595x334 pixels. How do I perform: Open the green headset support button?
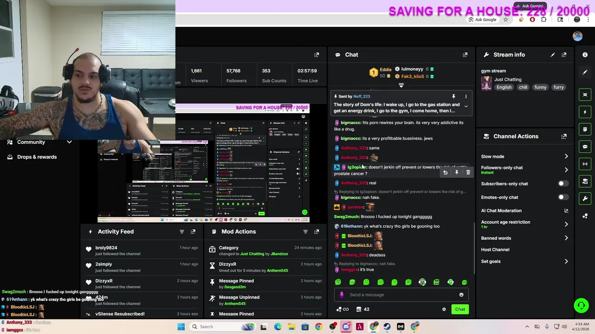(x=581, y=305)
